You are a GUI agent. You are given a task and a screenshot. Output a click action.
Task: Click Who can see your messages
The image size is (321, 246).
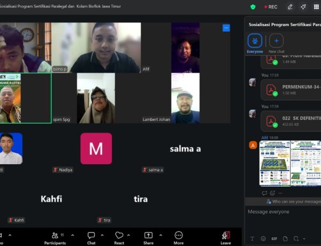(x=294, y=202)
